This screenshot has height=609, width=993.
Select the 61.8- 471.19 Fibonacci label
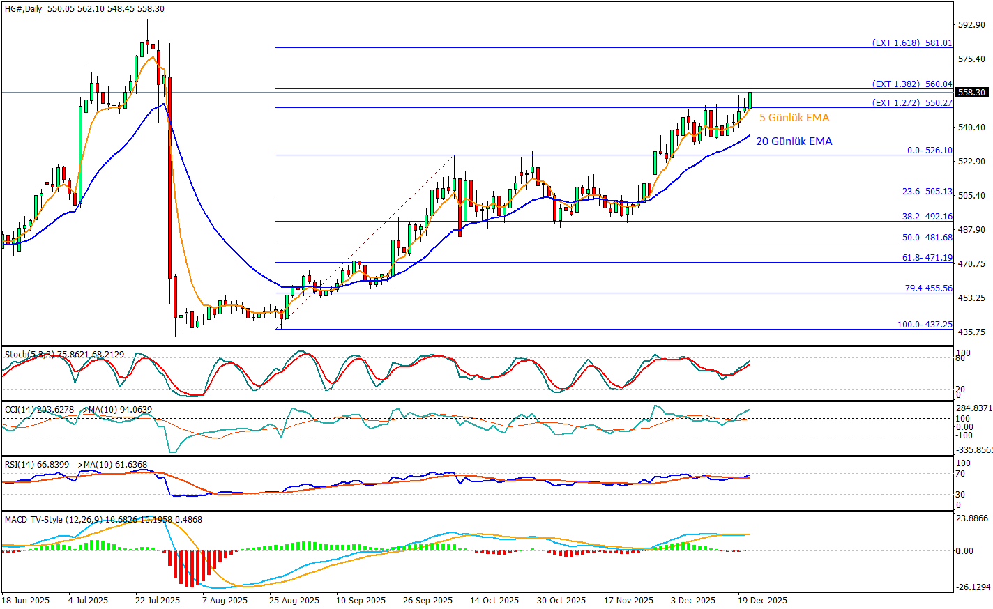tap(927, 258)
